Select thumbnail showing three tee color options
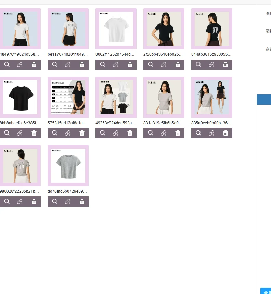271x294 pixels. 116,97
